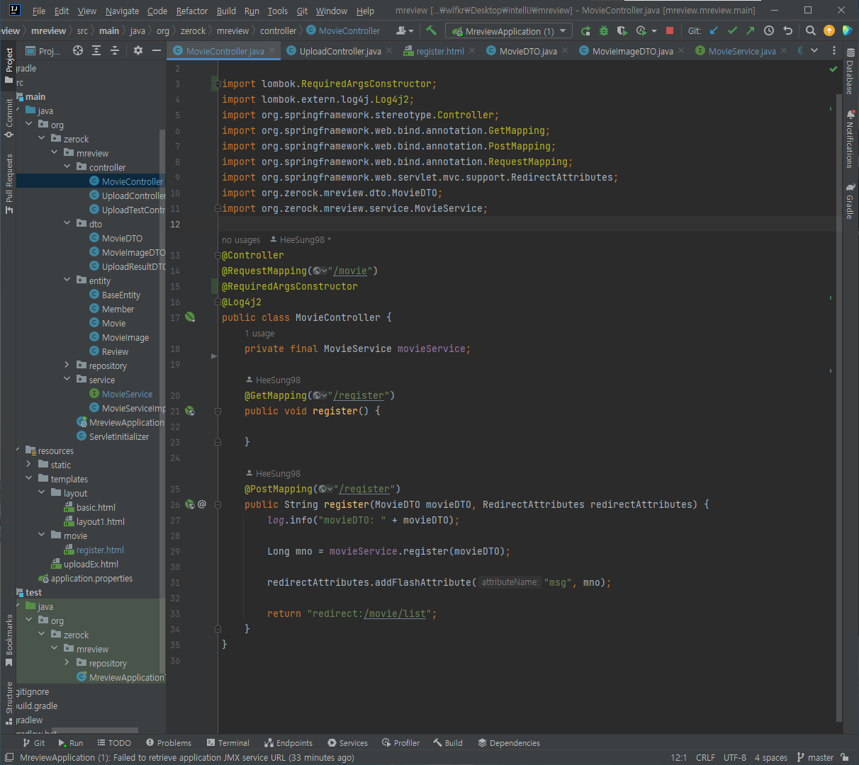Click the CRLF line separator widget
This screenshot has height=765, width=859.
click(x=705, y=757)
